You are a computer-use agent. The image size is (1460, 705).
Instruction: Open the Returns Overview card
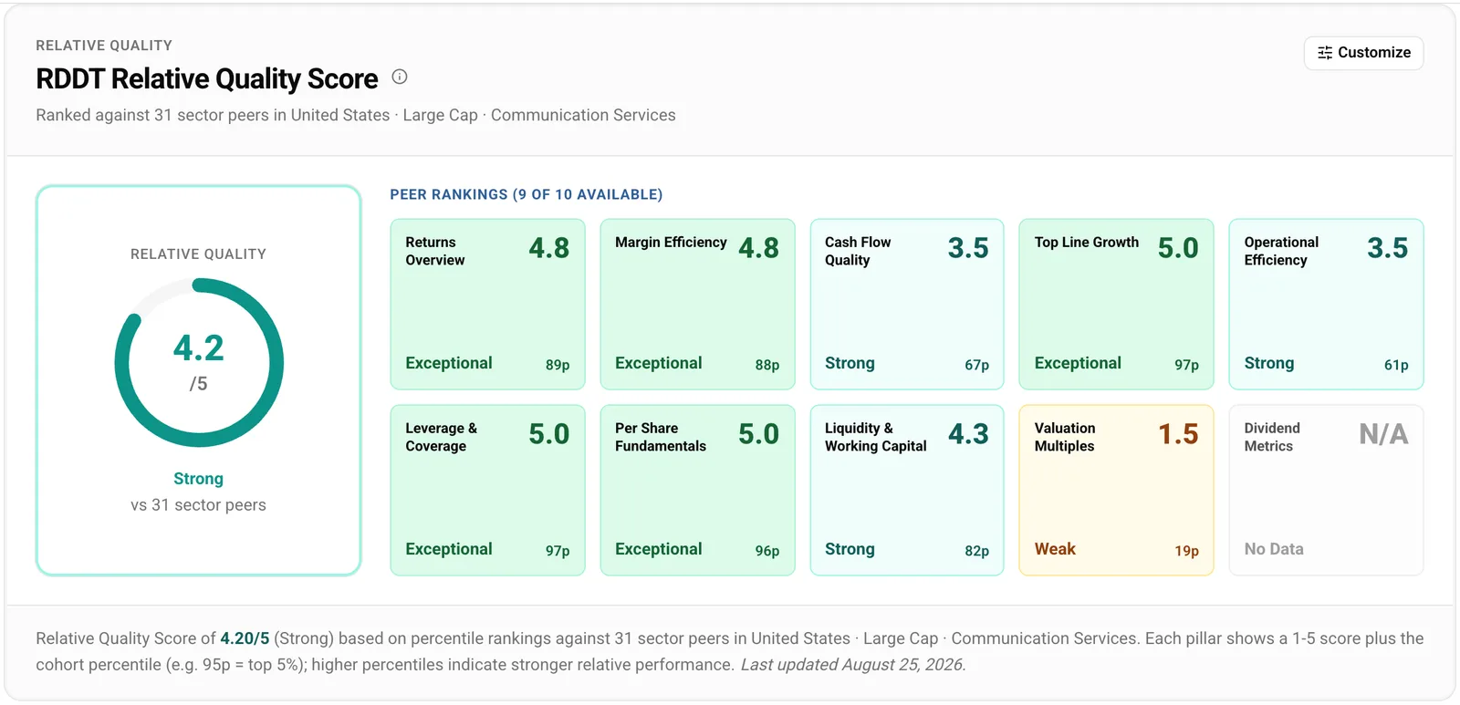click(487, 304)
